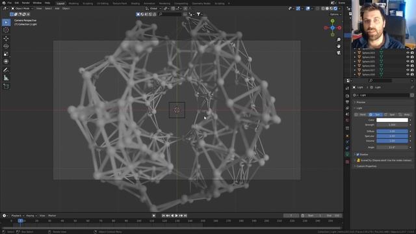416x234 pixels.
Task: Select the Move tool
Action: pyautogui.click(x=6, y=38)
